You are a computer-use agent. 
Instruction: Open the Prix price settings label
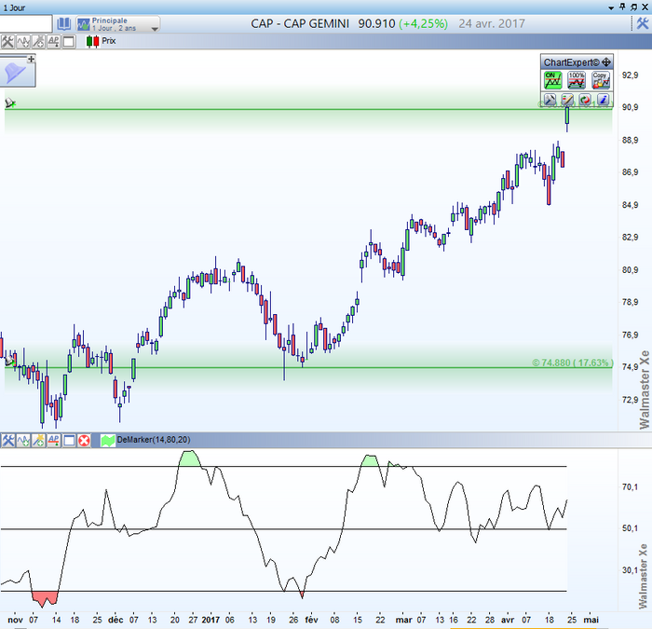click(x=109, y=41)
